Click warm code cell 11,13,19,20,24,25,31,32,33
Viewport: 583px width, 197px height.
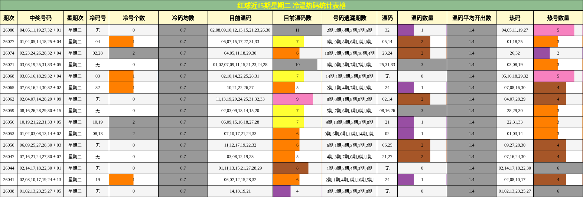[240, 99]
